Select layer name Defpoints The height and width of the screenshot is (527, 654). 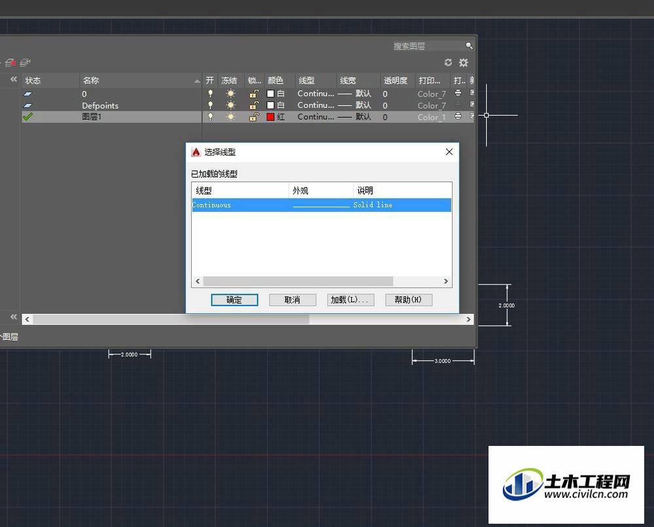pos(100,105)
